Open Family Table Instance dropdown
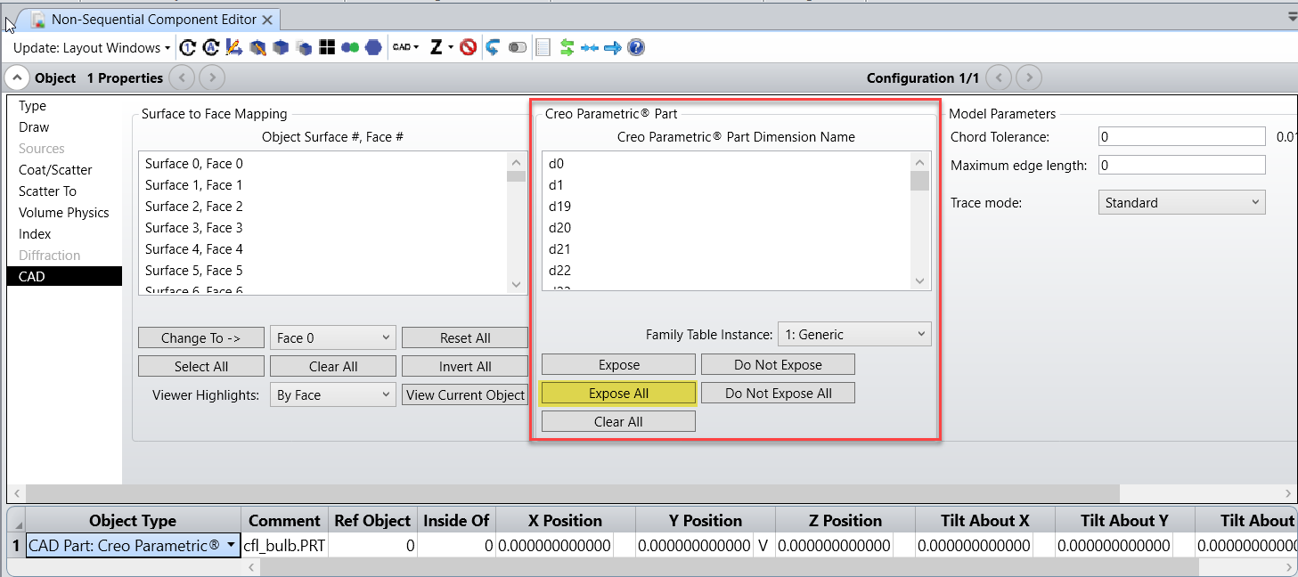Image resolution: width=1298 pixels, height=577 pixels. click(x=854, y=335)
